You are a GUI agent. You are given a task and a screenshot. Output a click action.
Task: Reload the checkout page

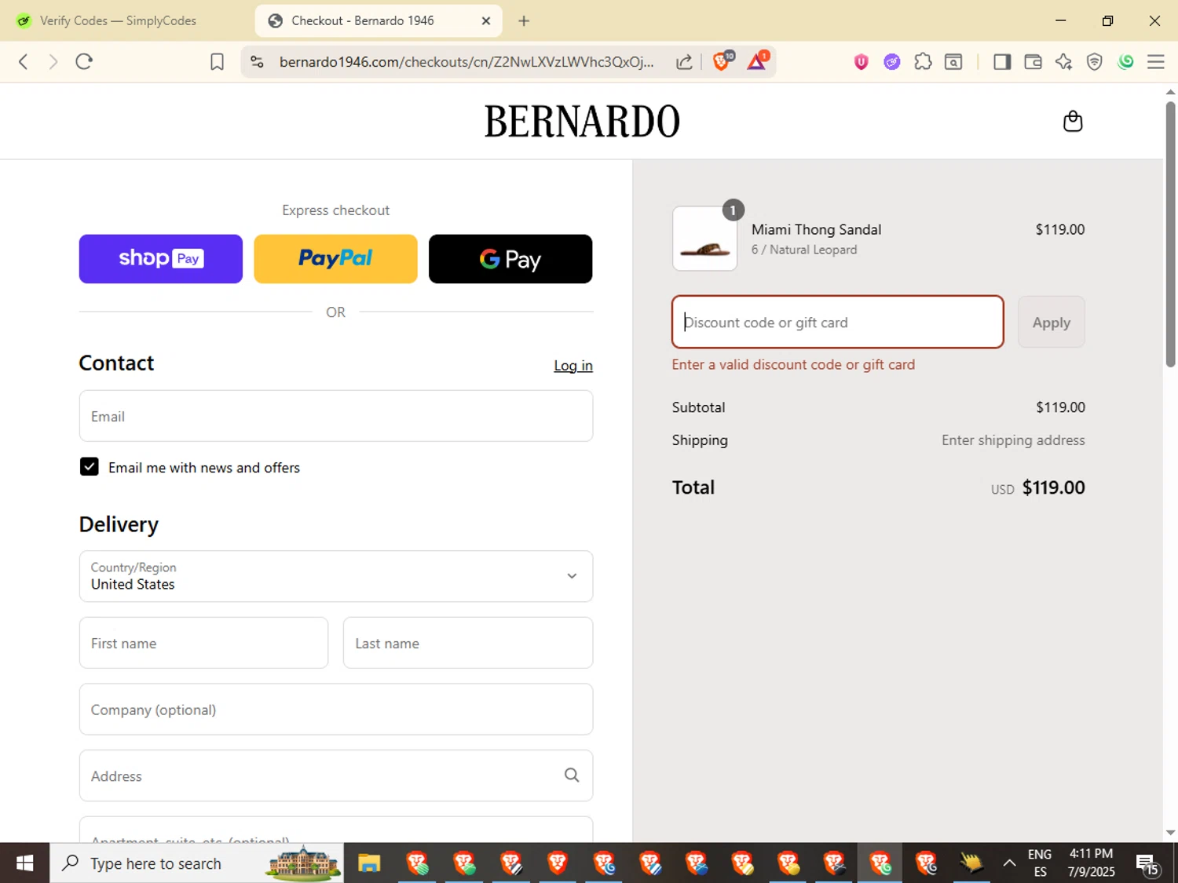pyautogui.click(x=84, y=62)
